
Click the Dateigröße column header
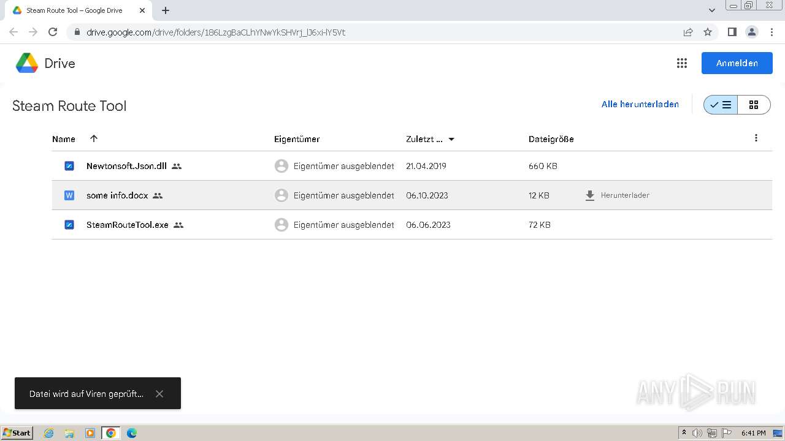click(551, 139)
